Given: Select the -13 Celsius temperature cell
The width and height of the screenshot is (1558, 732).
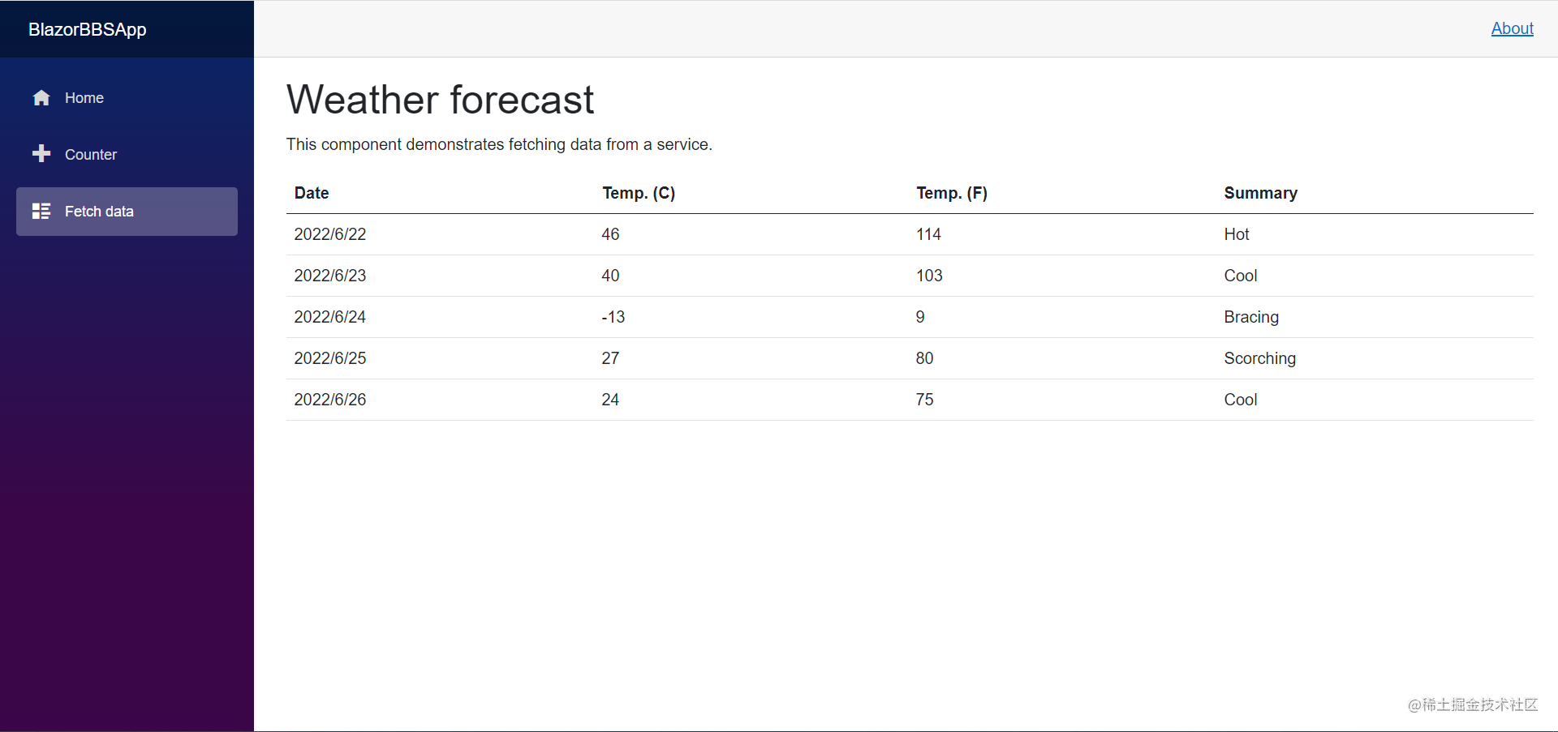Looking at the screenshot, I should pyautogui.click(x=613, y=317).
